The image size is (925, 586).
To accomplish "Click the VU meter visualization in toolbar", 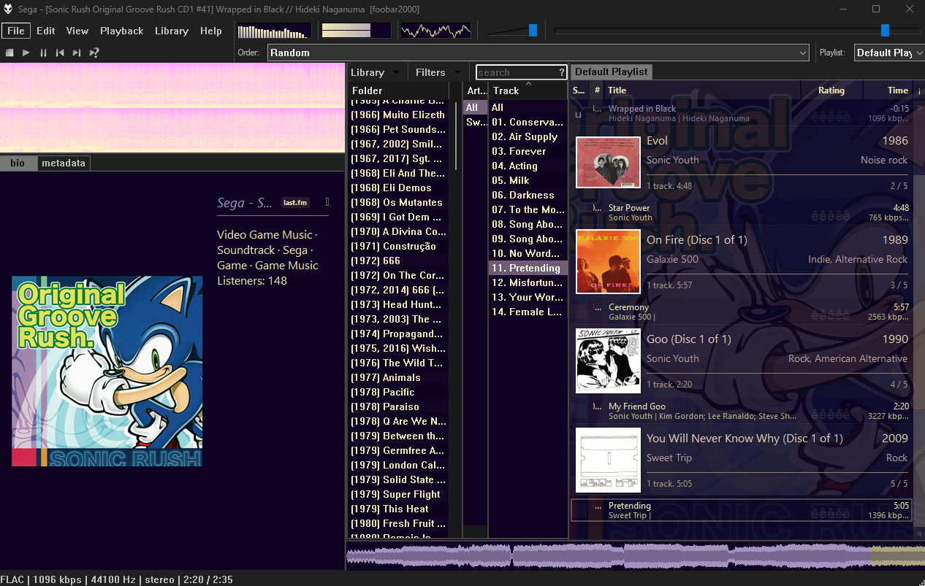I will tap(356, 31).
